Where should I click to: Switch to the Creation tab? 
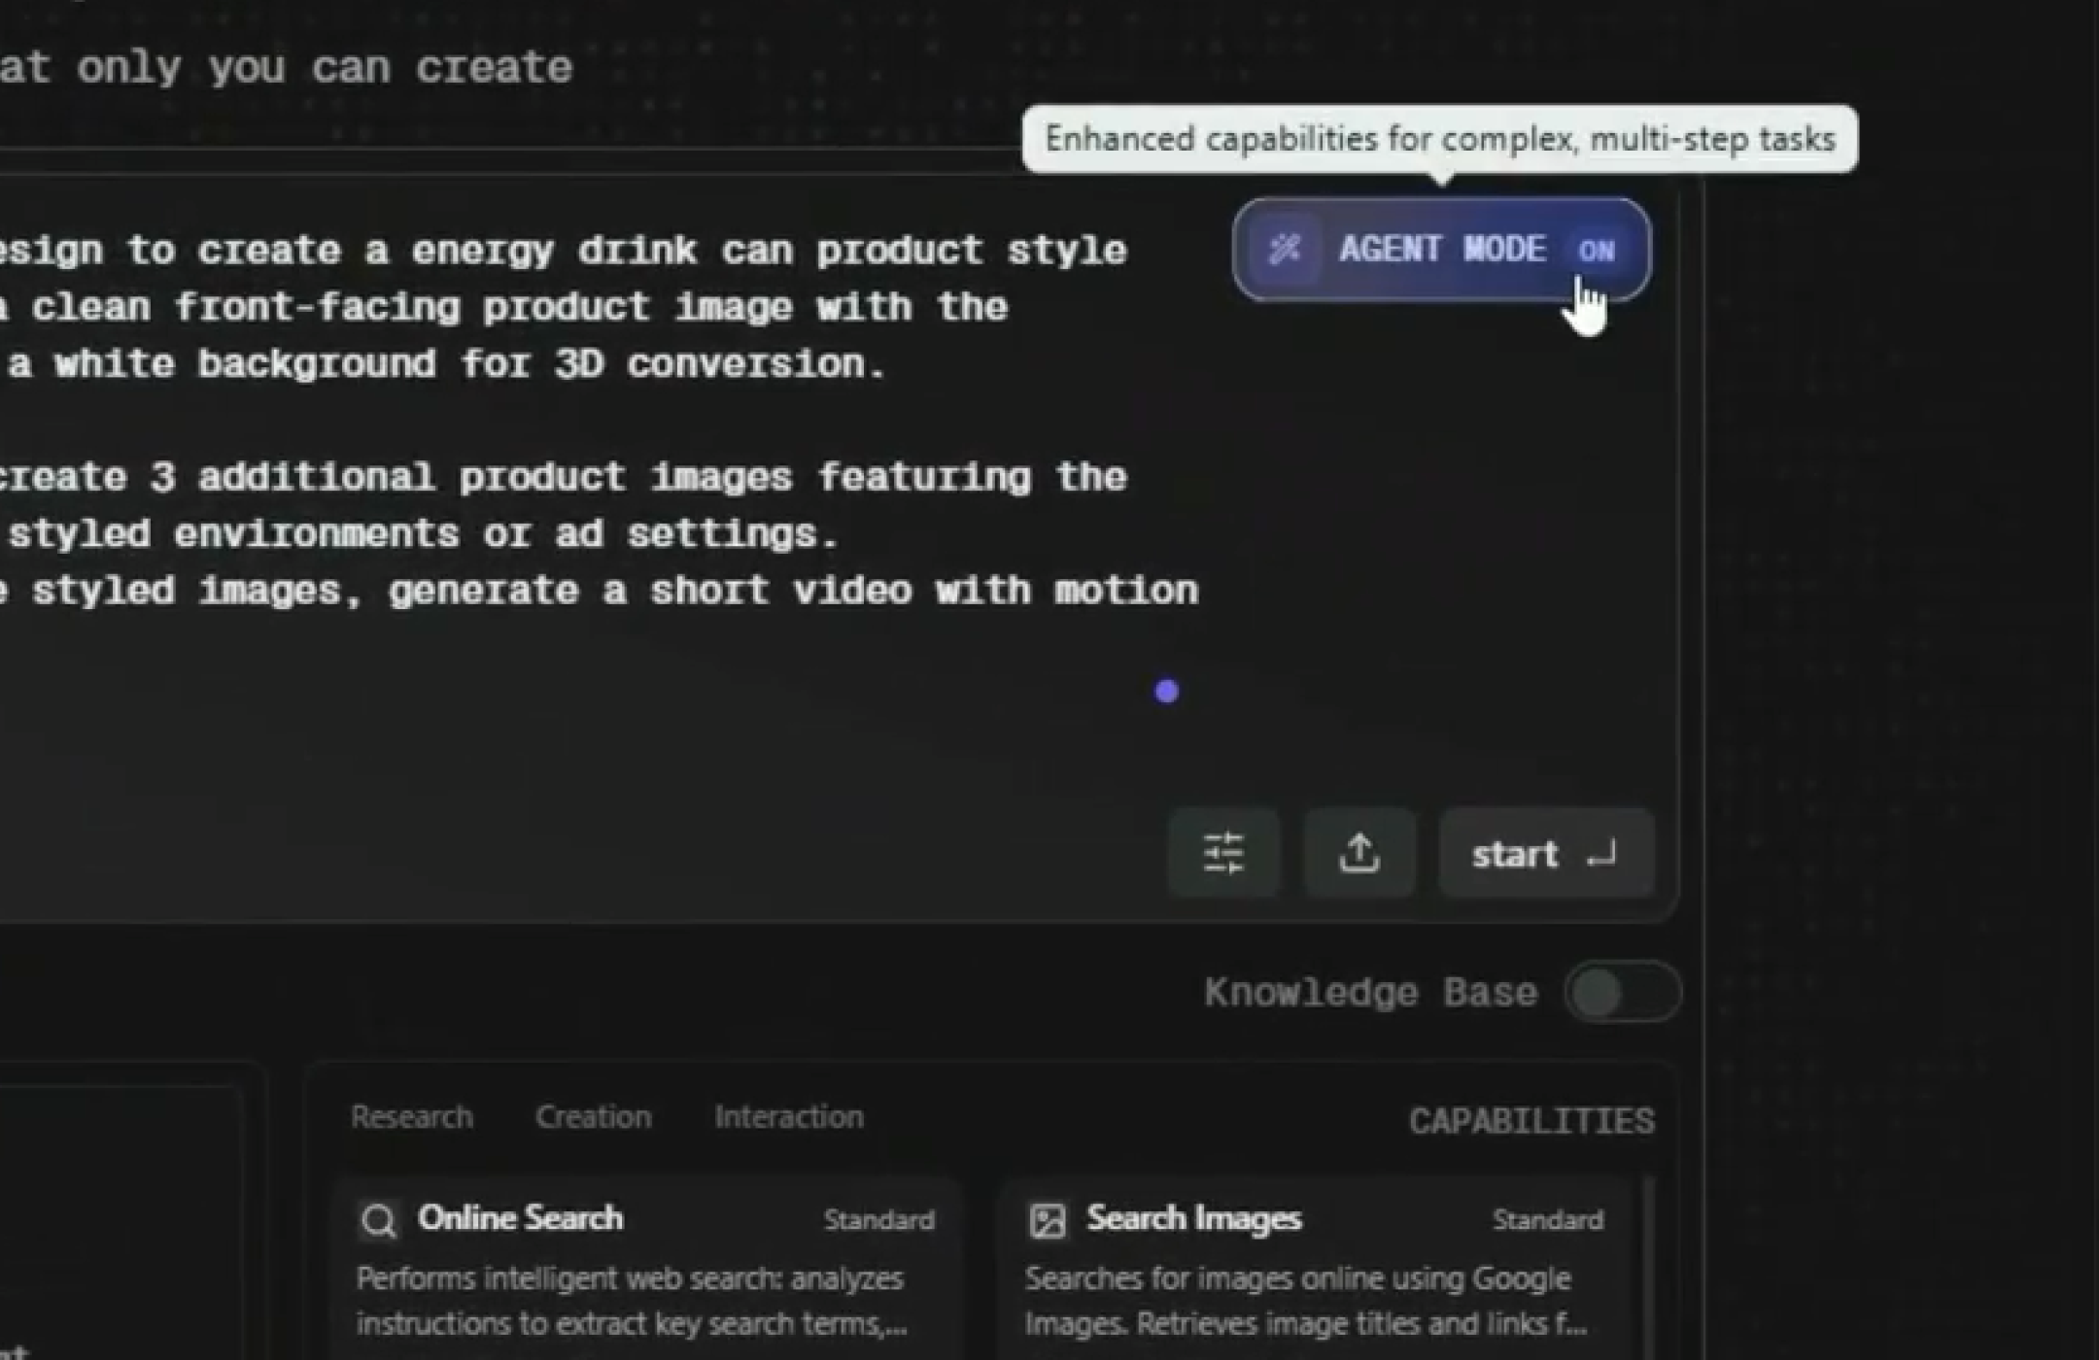tap(594, 1117)
